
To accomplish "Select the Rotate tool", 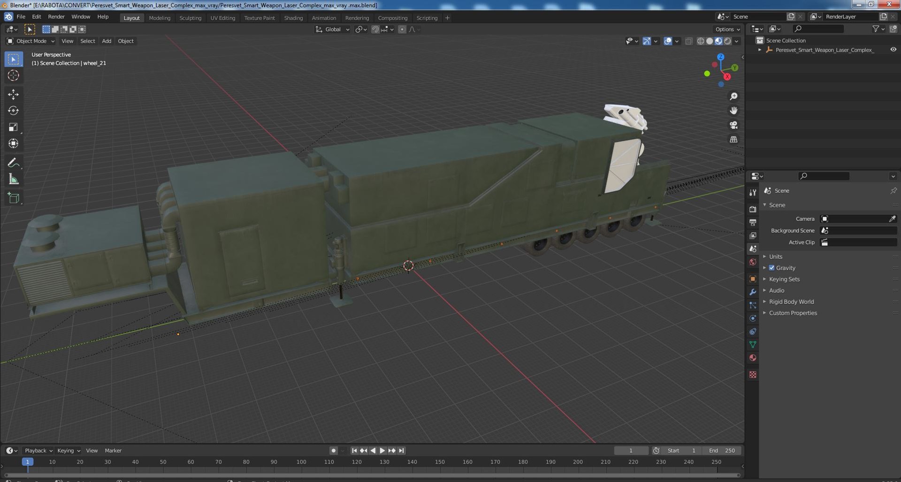I will [14, 111].
